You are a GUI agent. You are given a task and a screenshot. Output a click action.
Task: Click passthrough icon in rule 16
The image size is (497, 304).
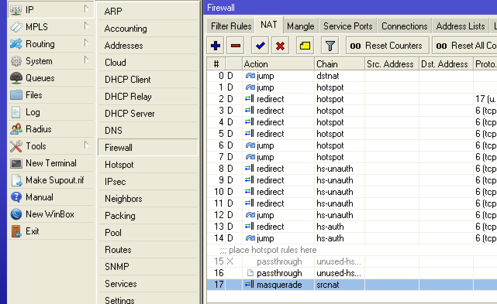(250, 273)
